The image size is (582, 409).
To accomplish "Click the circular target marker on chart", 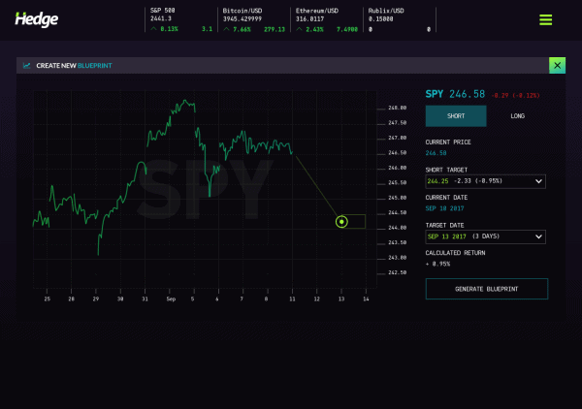I will (341, 222).
